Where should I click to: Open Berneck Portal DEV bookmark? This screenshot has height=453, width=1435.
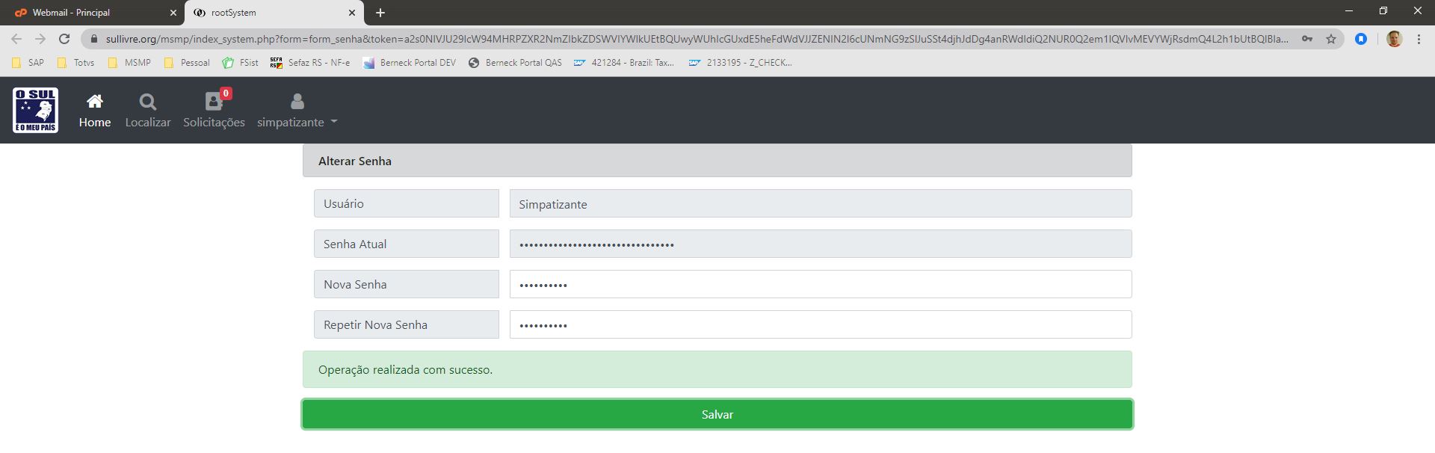[410, 63]
